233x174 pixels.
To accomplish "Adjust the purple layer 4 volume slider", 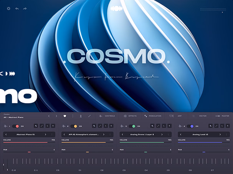I will pyautogui.click(x=204, y=143).
